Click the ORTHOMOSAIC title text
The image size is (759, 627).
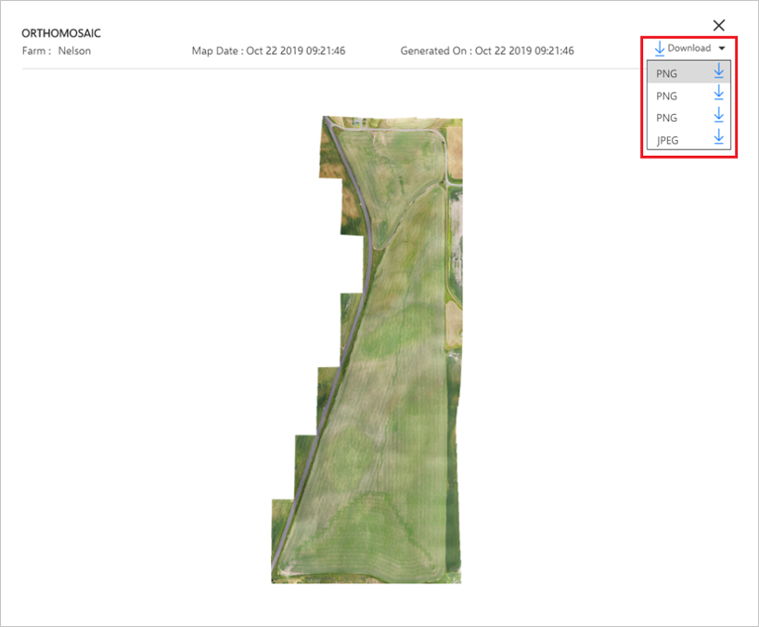click(x=61, y=33)
